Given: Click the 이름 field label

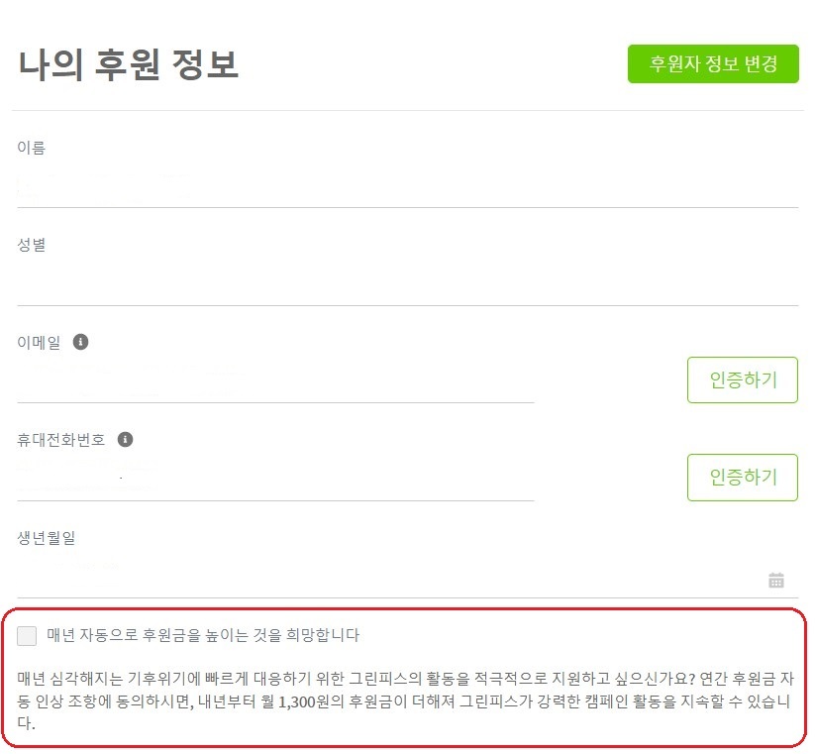Looking at the screenshot, I should 31,148.
